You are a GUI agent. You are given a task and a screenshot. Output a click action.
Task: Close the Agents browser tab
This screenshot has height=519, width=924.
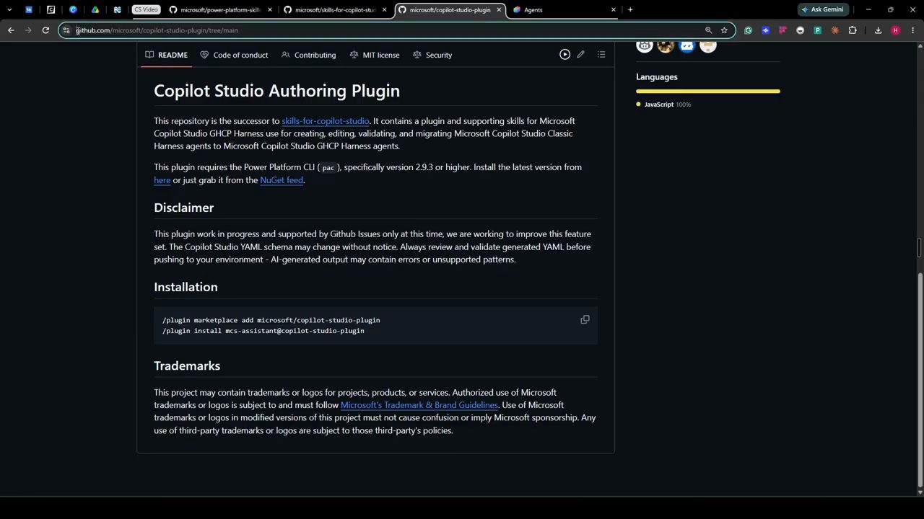point(614,10)
